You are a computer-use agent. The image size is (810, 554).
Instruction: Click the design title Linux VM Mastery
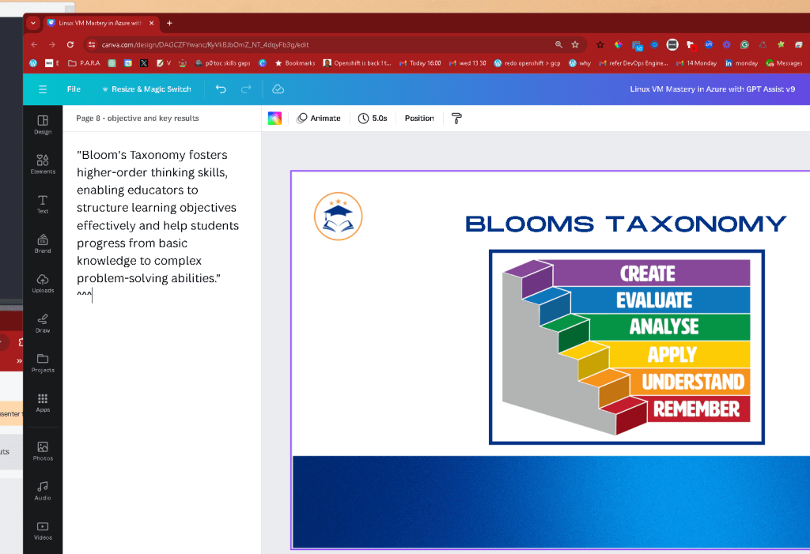coord(713,89)
